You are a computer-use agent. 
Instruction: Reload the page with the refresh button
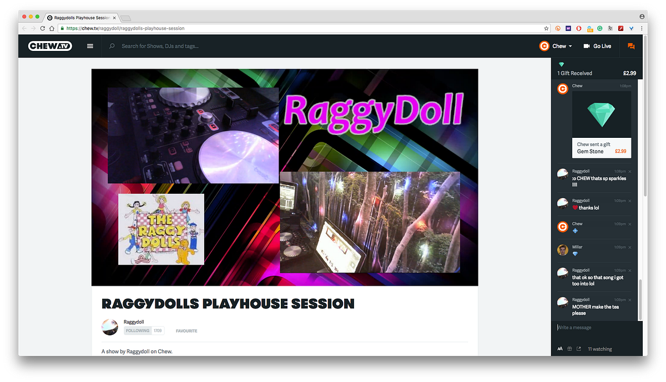43,28
